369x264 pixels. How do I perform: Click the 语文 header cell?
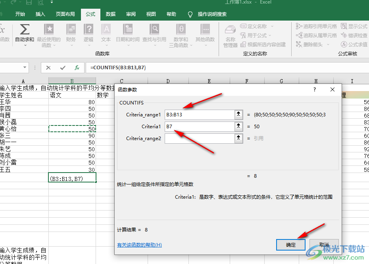click(72, 95)
